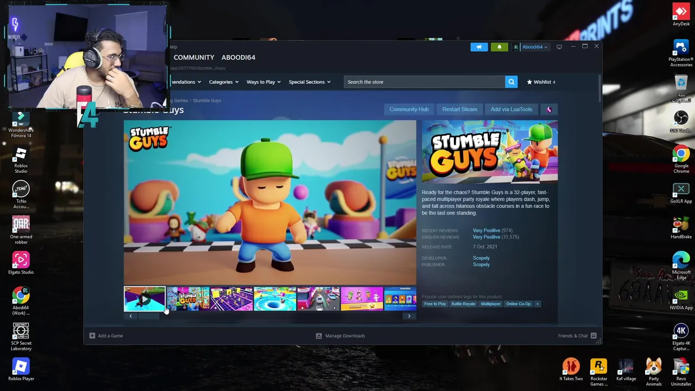Type in the Search the store field

[424, 82]
